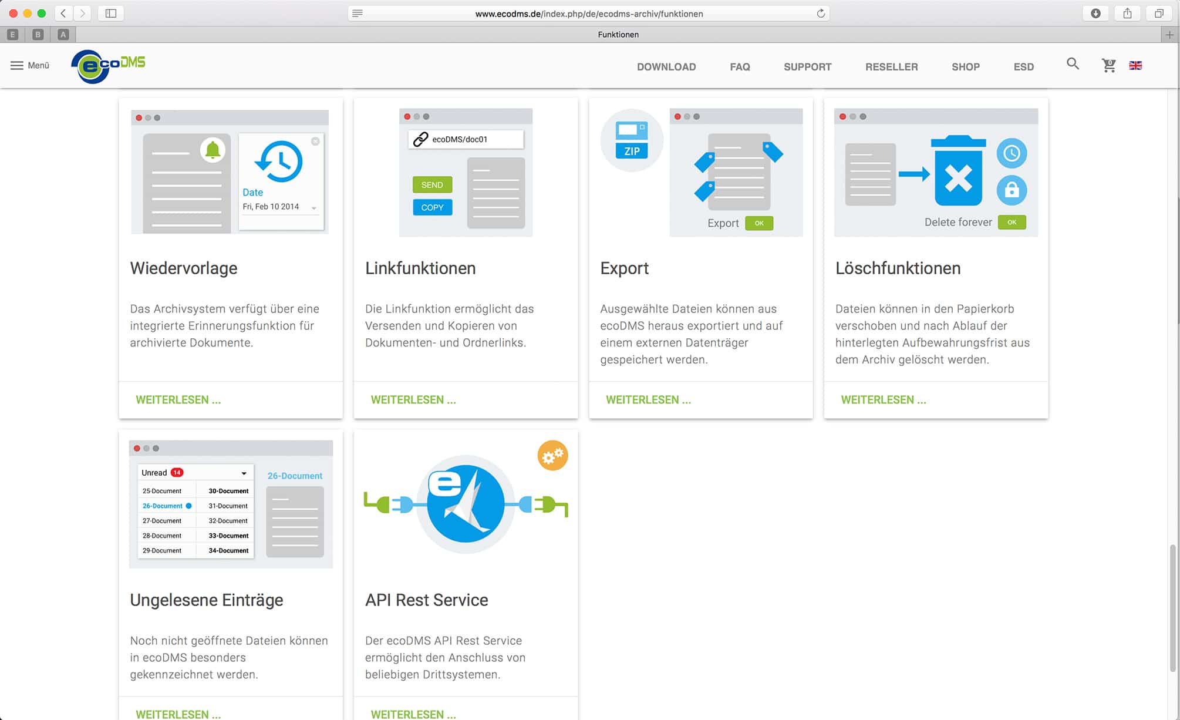Open the DOWNLOAD navigation item
Image resolution: width=1180 pixels, height=720 pixels.
666,67
